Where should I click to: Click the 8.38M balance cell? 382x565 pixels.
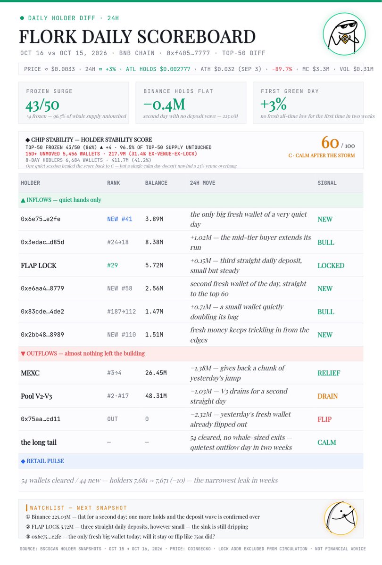(x=154, y=242)
